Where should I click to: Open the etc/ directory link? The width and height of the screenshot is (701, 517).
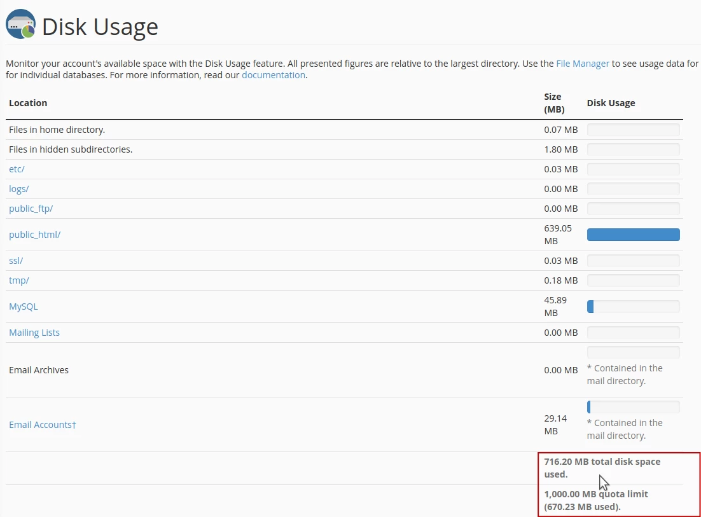click(16, 169)
